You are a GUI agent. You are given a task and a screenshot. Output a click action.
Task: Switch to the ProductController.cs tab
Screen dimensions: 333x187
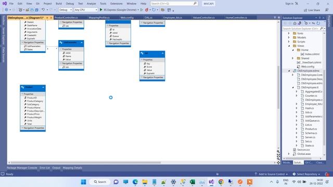66,18
